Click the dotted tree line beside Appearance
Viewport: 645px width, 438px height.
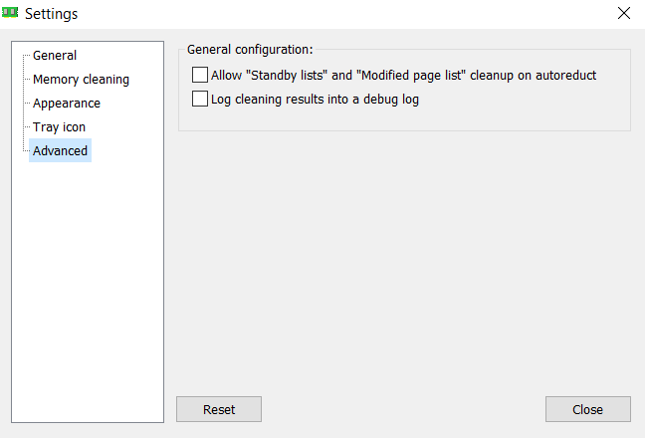(26, 104)
